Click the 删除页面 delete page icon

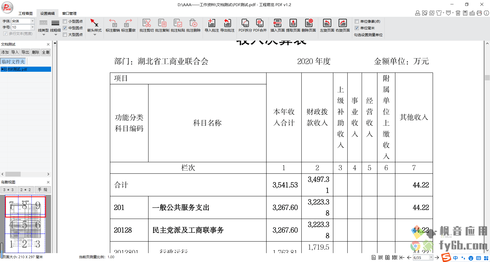click(309, 23)
